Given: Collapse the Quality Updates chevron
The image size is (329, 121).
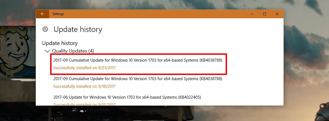Looking at the screenshot, I should 47,51.
